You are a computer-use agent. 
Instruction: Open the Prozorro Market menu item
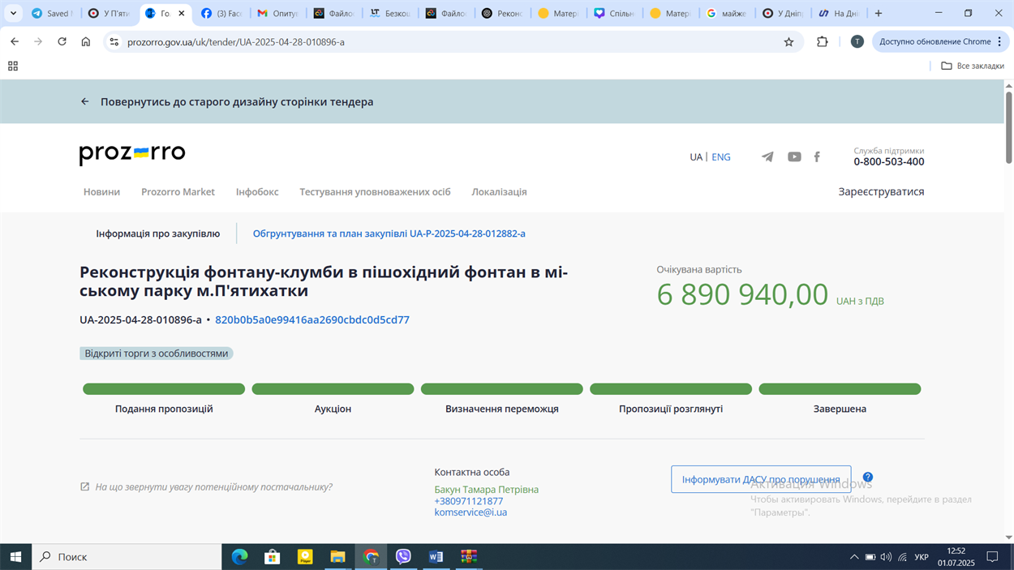coord(178,192)
